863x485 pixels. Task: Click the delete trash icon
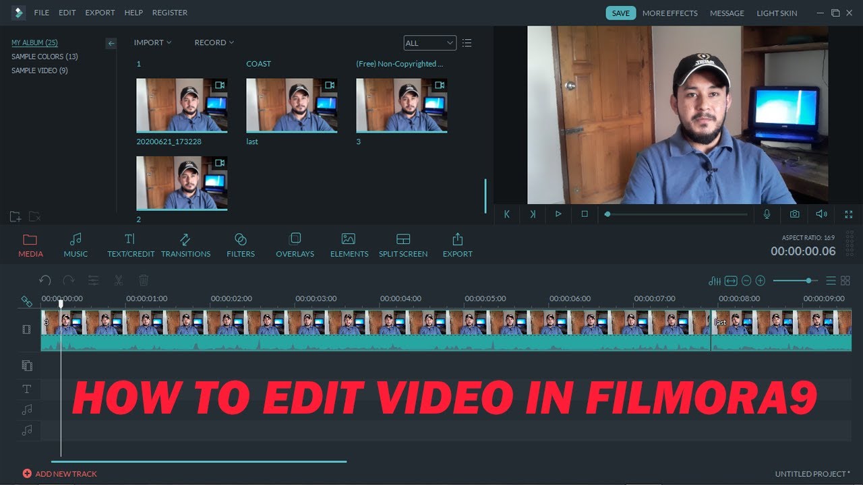(144, 280)
